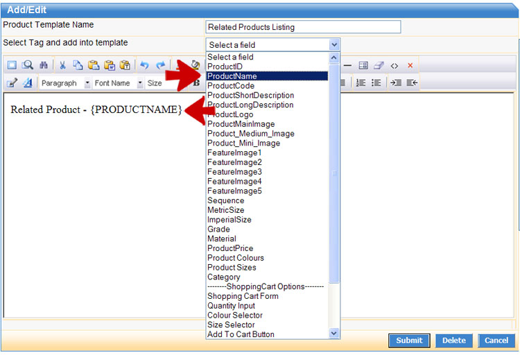The height and width of the screenshot is (355, 520).
Task: Redo the last edit
Action: [161, 65]
